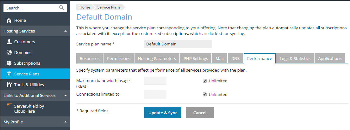Collapse the My Profile section
350x130 pixels.
point(65,122)
